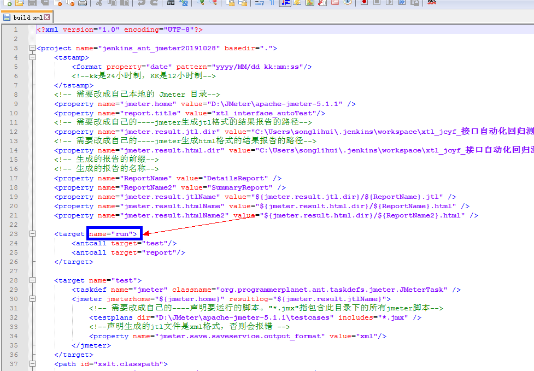This screenshot has width=534, height=371.
Task: Open Find with the binoculars icon
Action: point(171,3)
